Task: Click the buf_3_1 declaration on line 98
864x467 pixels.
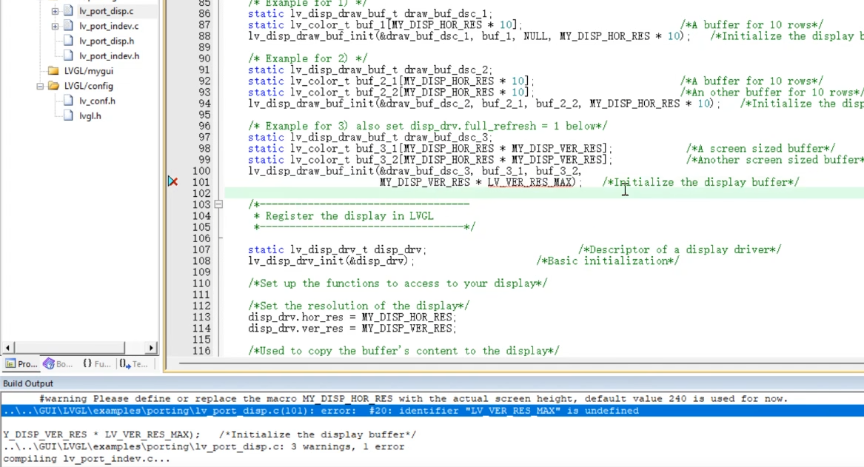Action: [430, 149]
